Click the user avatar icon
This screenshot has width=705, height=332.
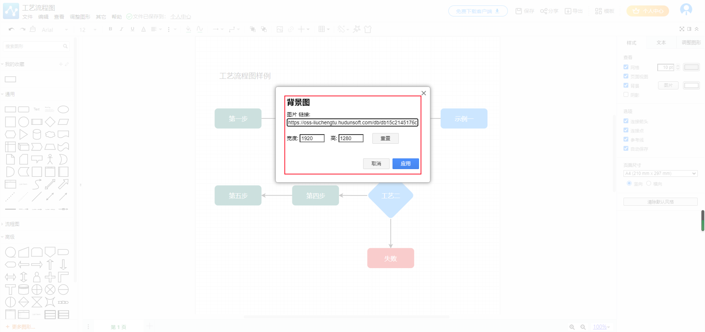[x=686, y=10]
